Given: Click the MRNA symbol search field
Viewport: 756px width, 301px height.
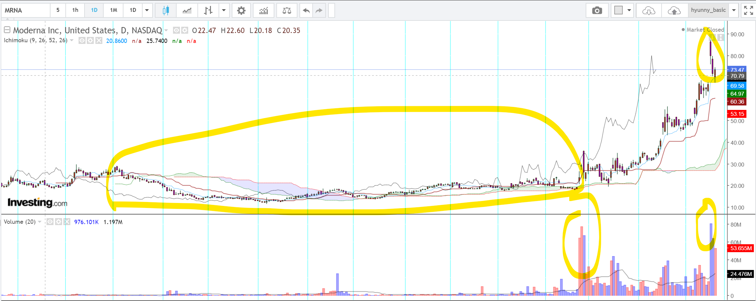Looking at the screenshot, I should (26, 10).
